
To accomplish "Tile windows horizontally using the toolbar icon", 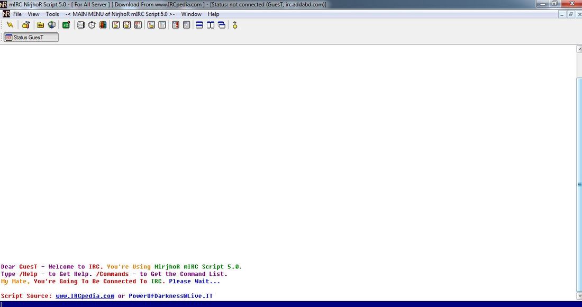I will click(199, 25).
